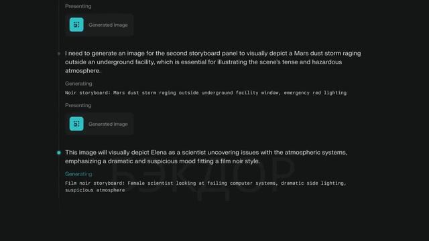The width and height of the screenshot is (429, 241).
Task: Click 'emphasizing a dramatic and suspicious mood' line
Action: click(162, 161)
